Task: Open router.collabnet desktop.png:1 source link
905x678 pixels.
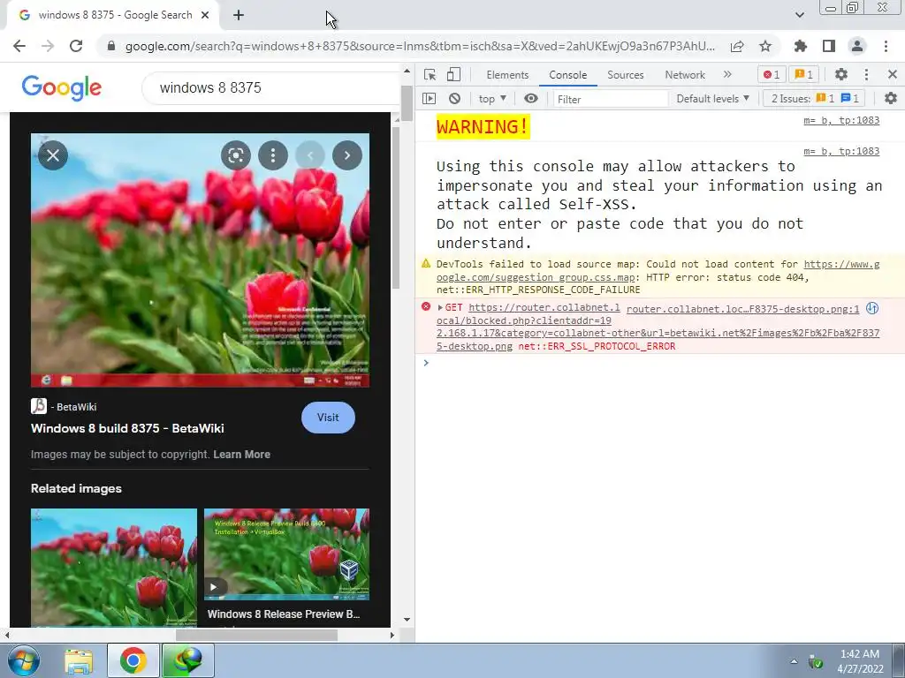Action: (x=742, y=309)
